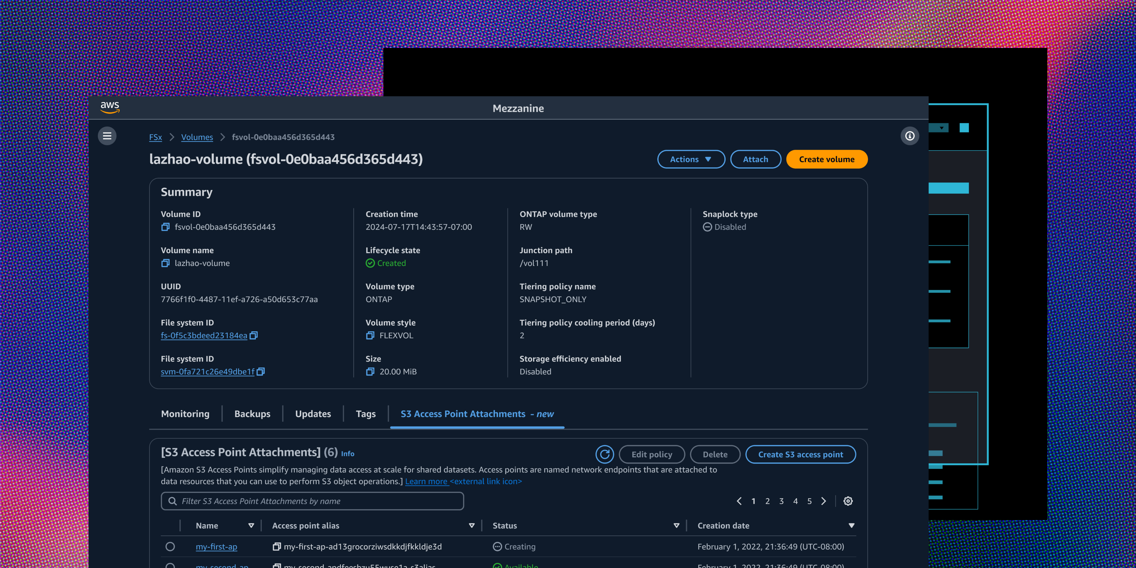Screen dimensions: 1136x568
Task: Click the Attach button
Action: (x=756, y=159)
